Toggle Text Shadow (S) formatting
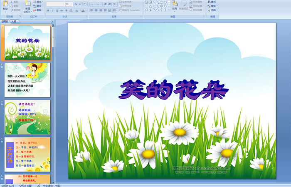Viewport: 291px width, 187px height. point(66,10)
